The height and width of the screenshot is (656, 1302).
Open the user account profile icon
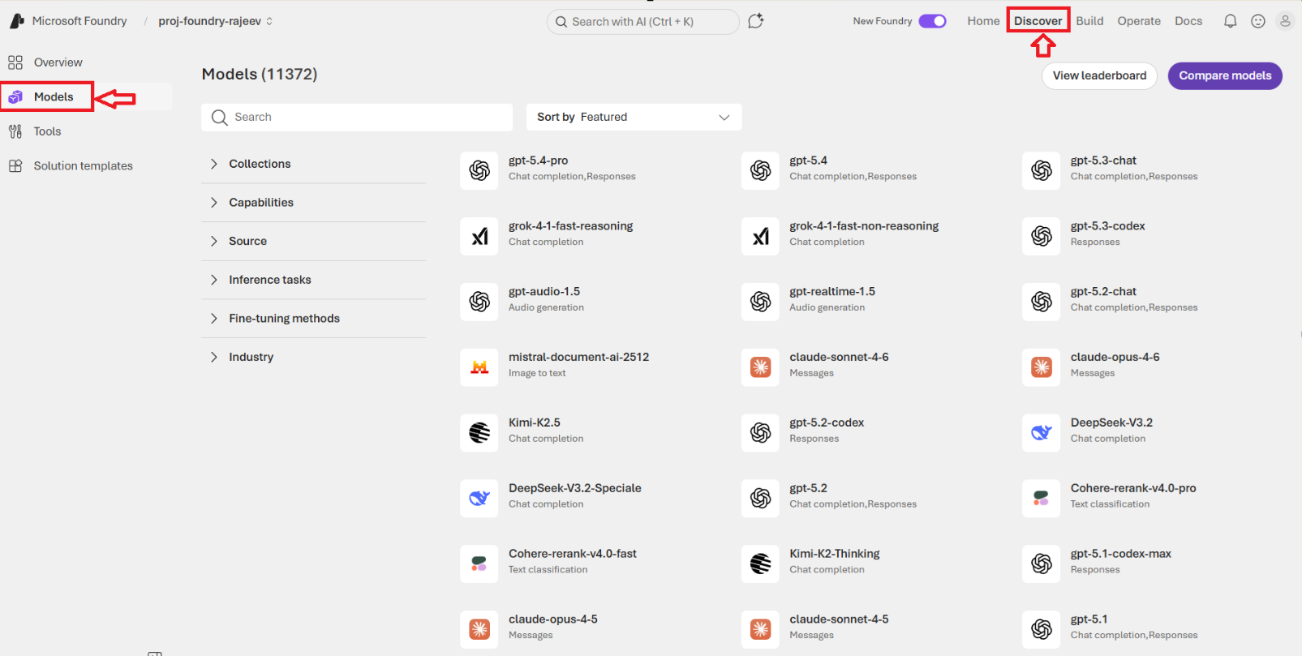pos(1285,21)
